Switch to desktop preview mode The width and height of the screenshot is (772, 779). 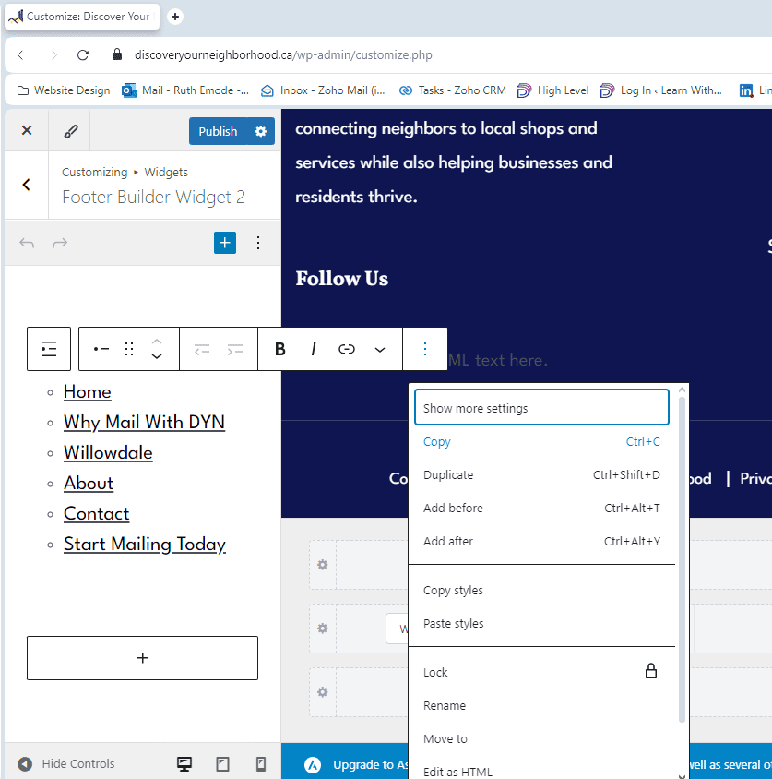click(x=184, y=763)
